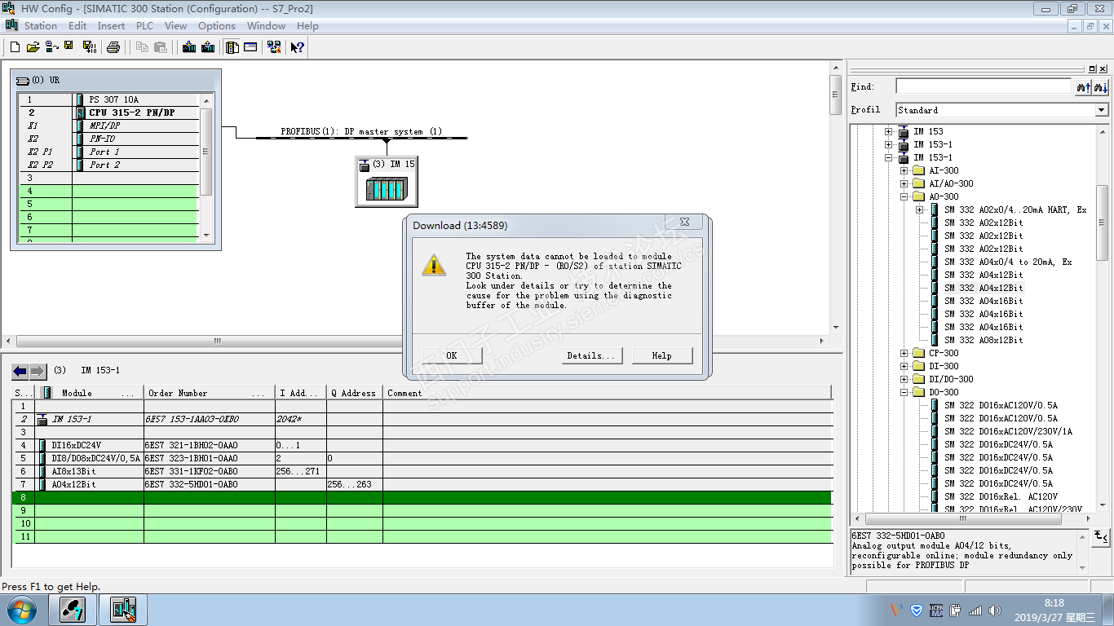
Task: Select the AO4x12Bit module in slot 7
Action: click(422, 484)
